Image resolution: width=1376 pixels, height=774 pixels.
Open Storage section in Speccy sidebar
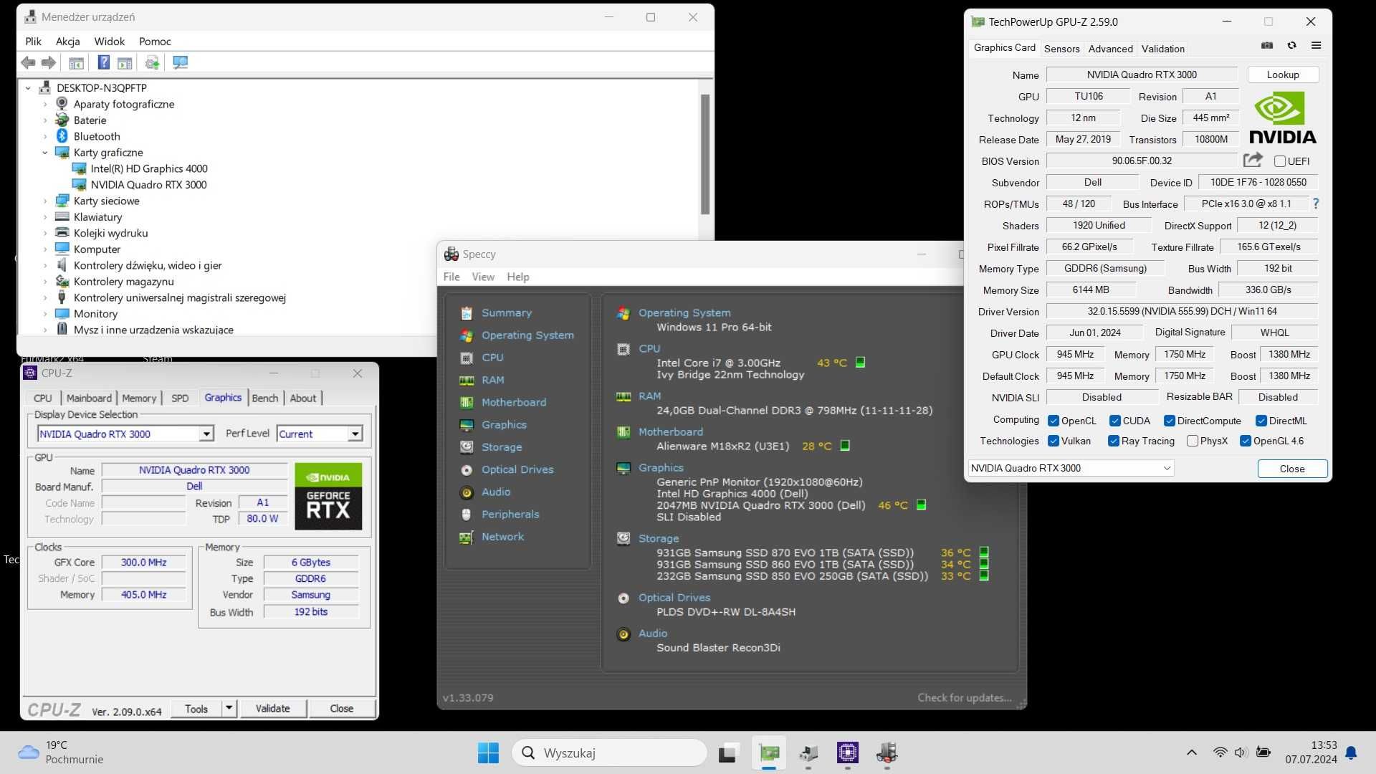[x=502, y=447]
